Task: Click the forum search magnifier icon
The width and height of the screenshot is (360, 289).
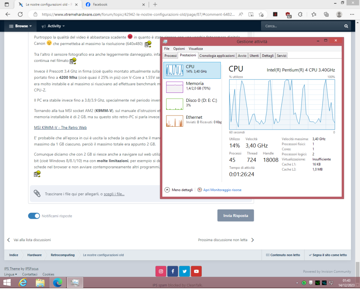Action: (x=346, y=26)
